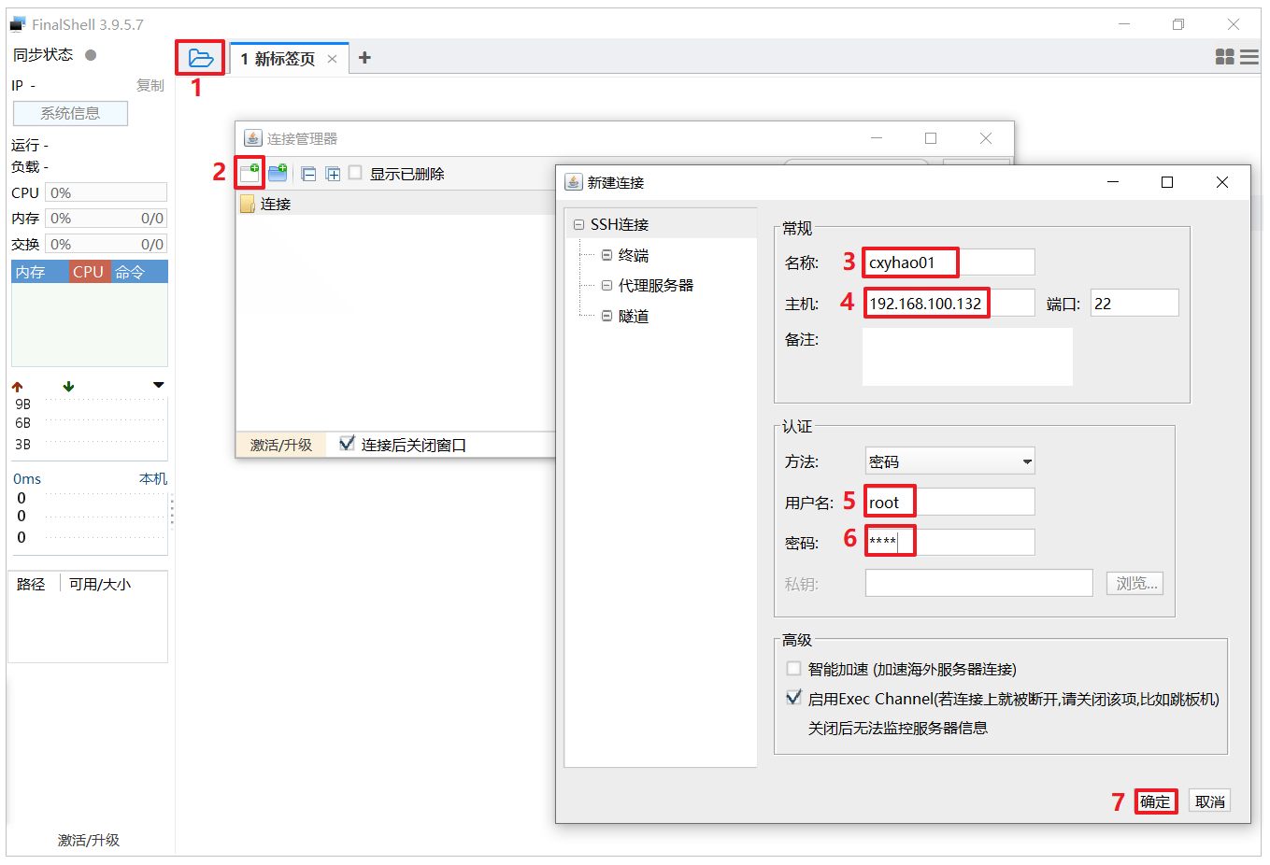1270x865 pixels.
Task: Minimize the 新建连接 dialog
Action: point(1113,182)
